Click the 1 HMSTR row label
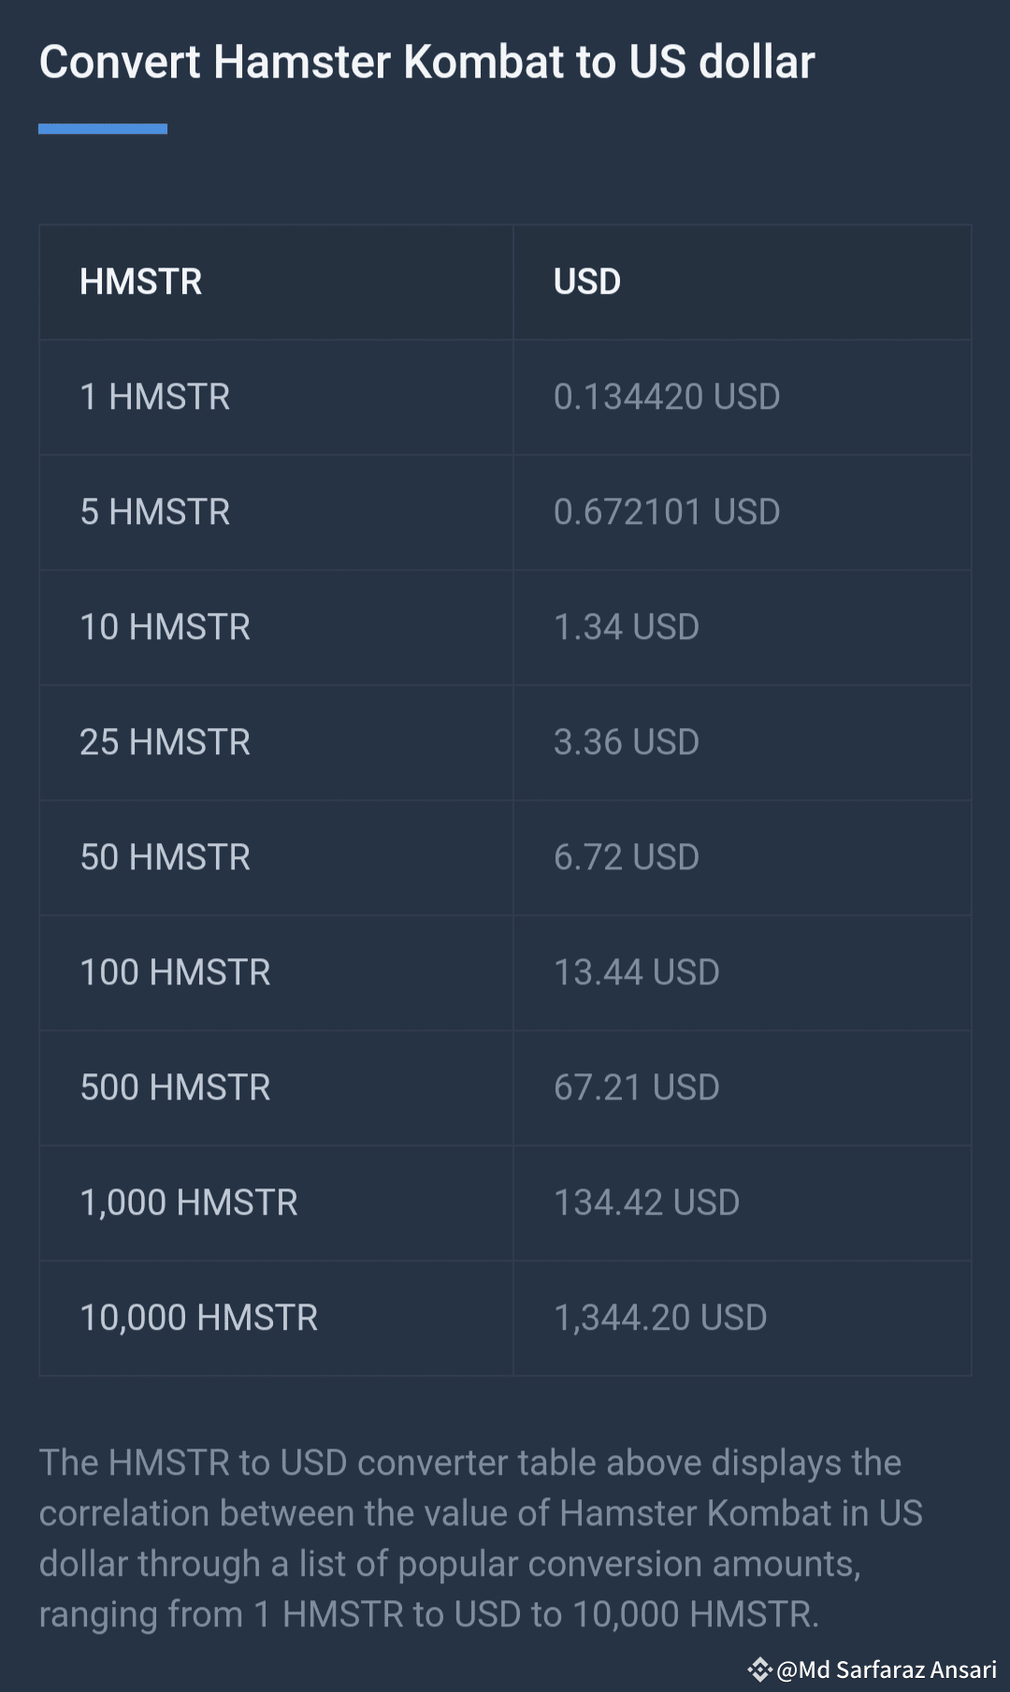This screenshot has width=1010, height=1692. (x=155, y=397)
